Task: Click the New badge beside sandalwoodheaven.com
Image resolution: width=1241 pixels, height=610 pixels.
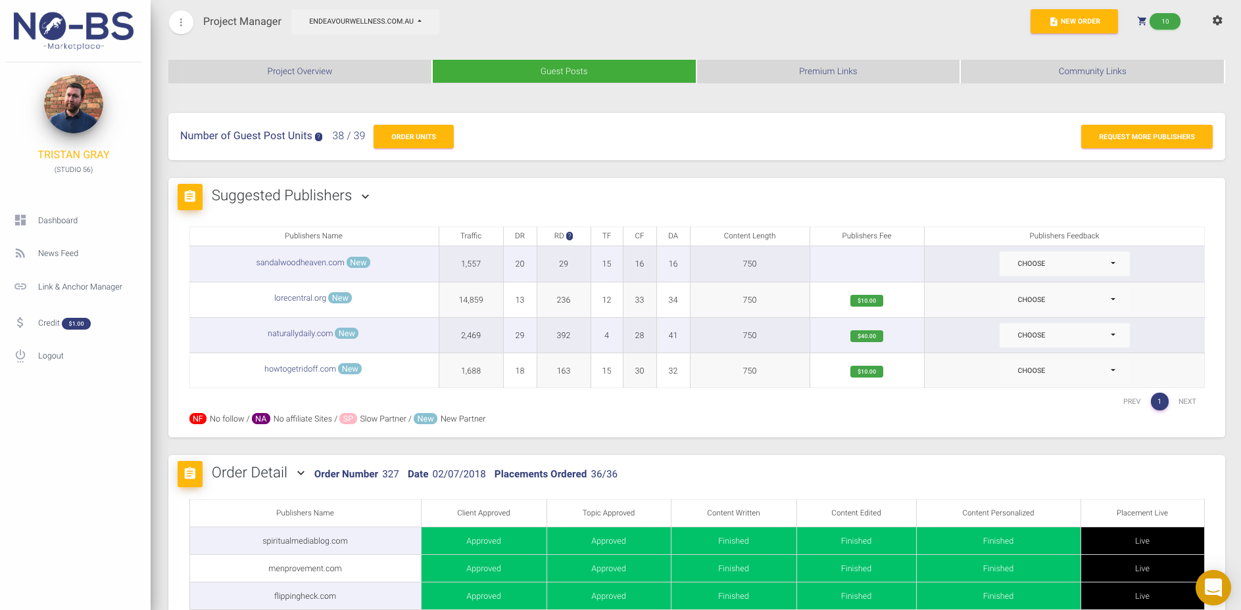Action: [358, 263]
